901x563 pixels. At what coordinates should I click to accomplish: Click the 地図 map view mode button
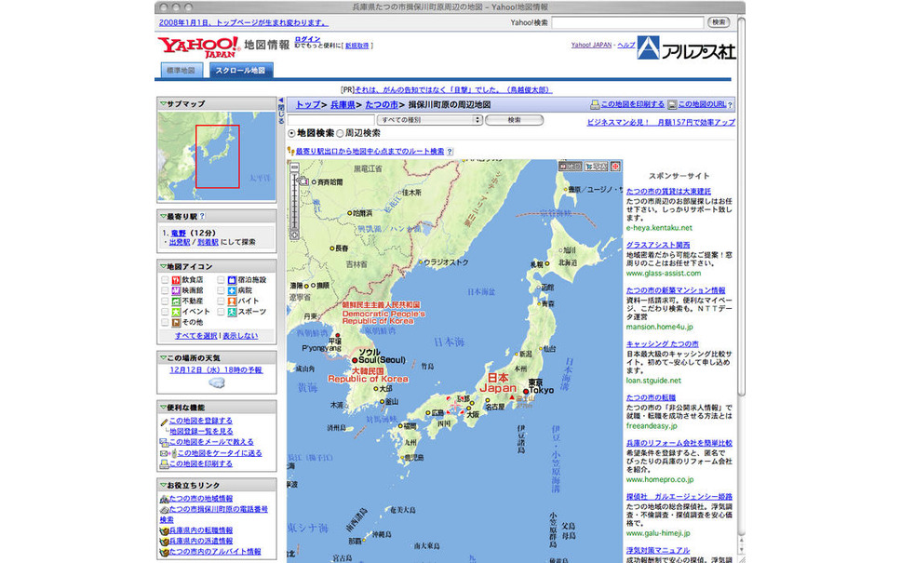(x=570, y=167)
